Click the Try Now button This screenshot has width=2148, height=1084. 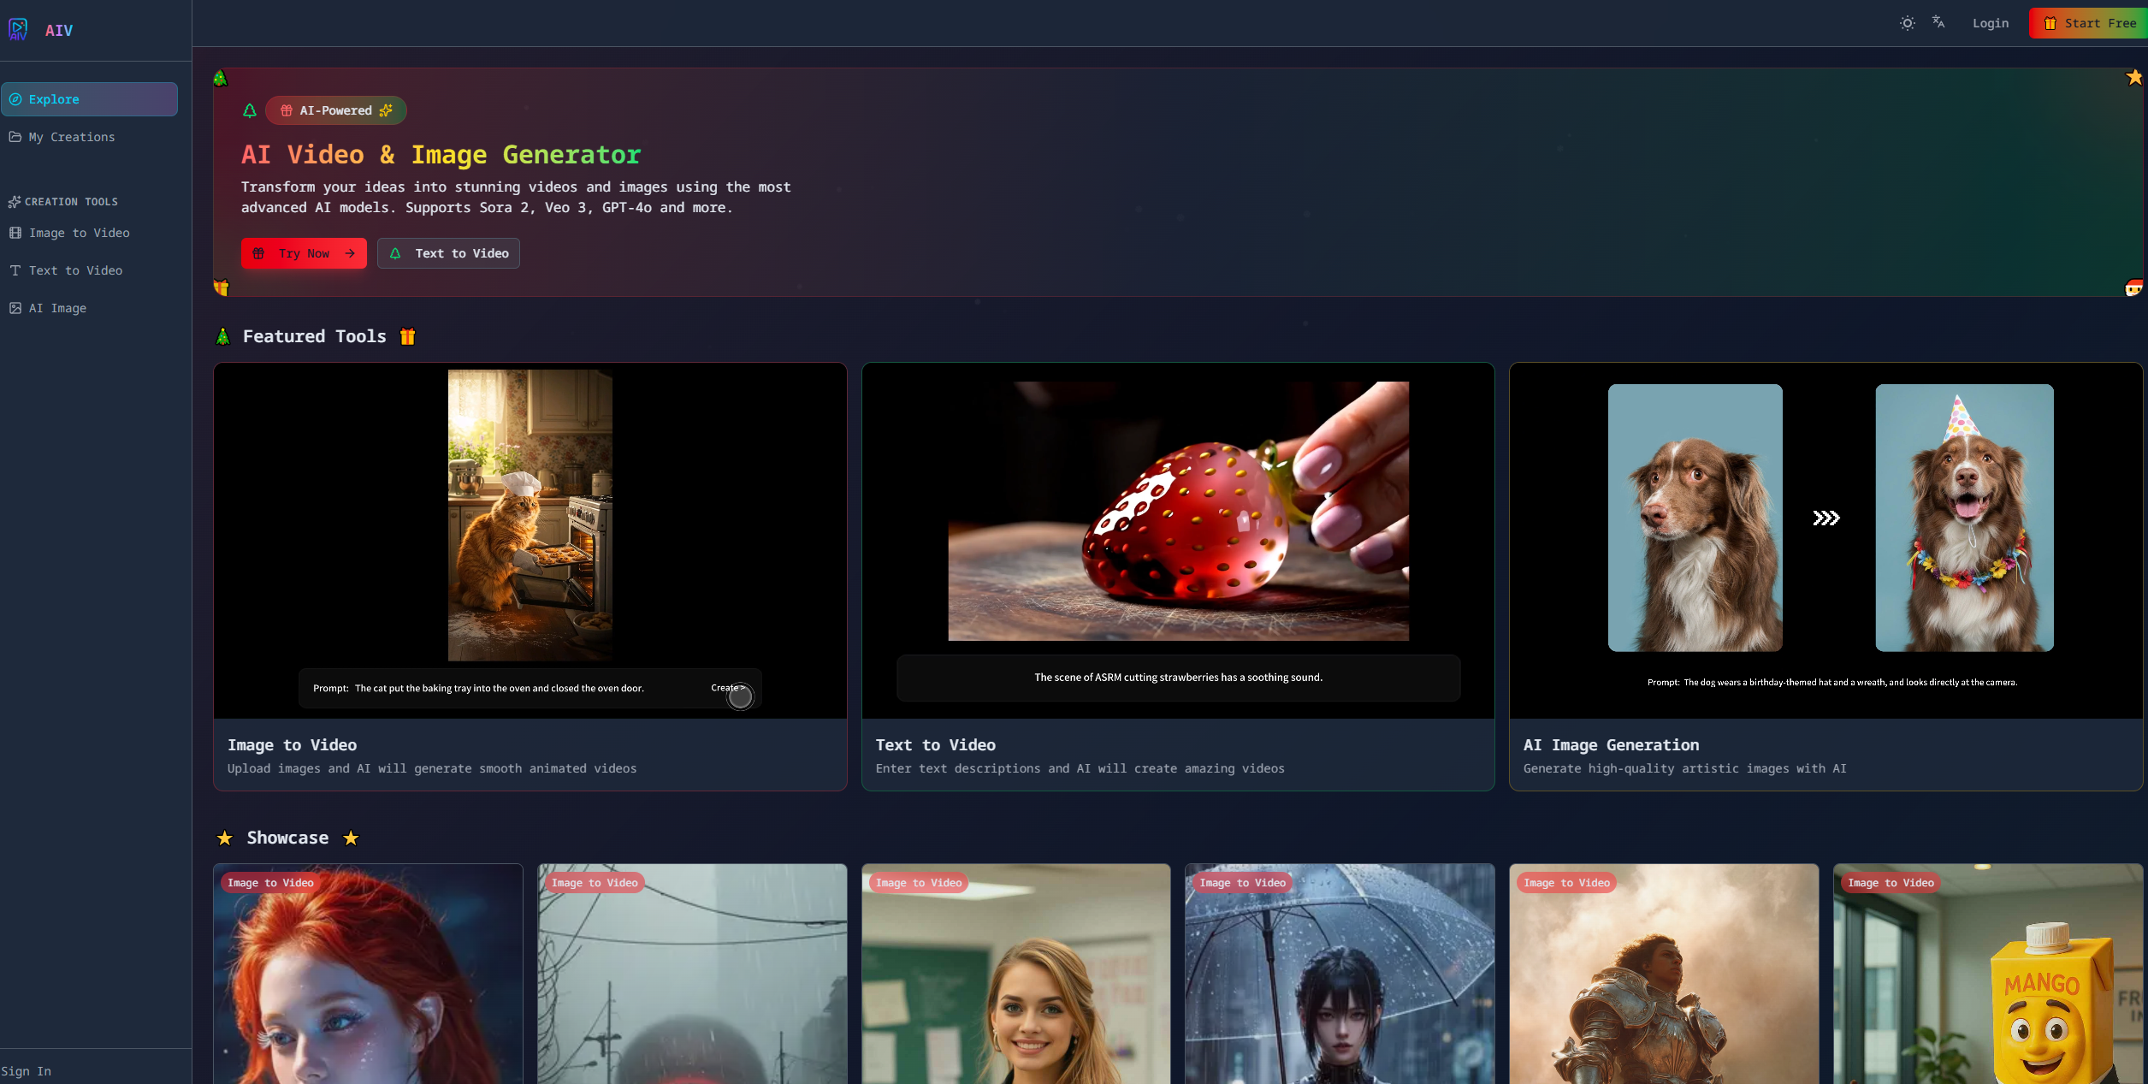[x=304, y=252]
